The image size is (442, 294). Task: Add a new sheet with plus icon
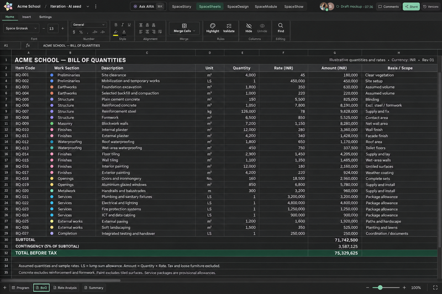click(x=4, y=287)
